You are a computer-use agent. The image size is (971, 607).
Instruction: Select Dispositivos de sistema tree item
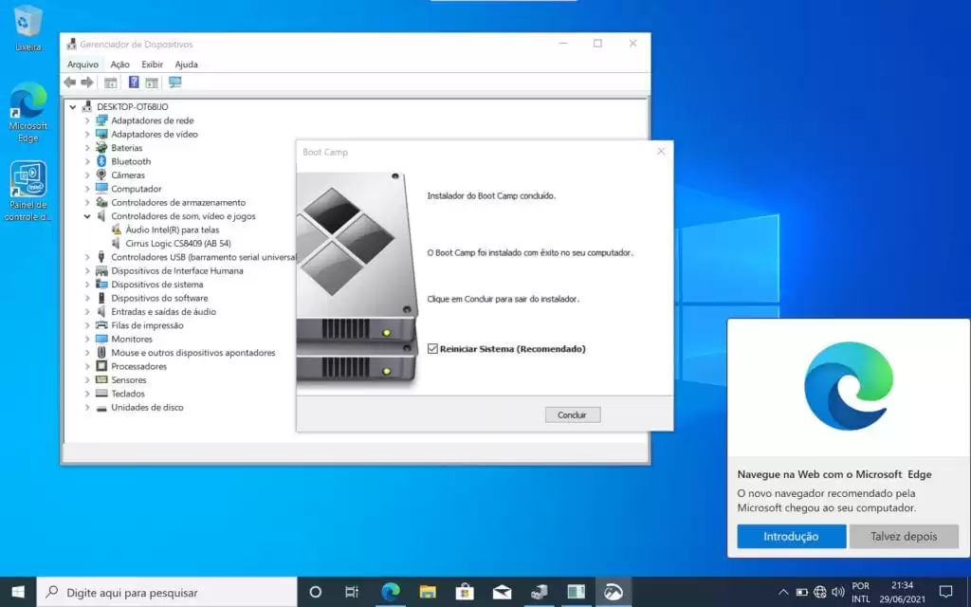(x=157, y=285)
